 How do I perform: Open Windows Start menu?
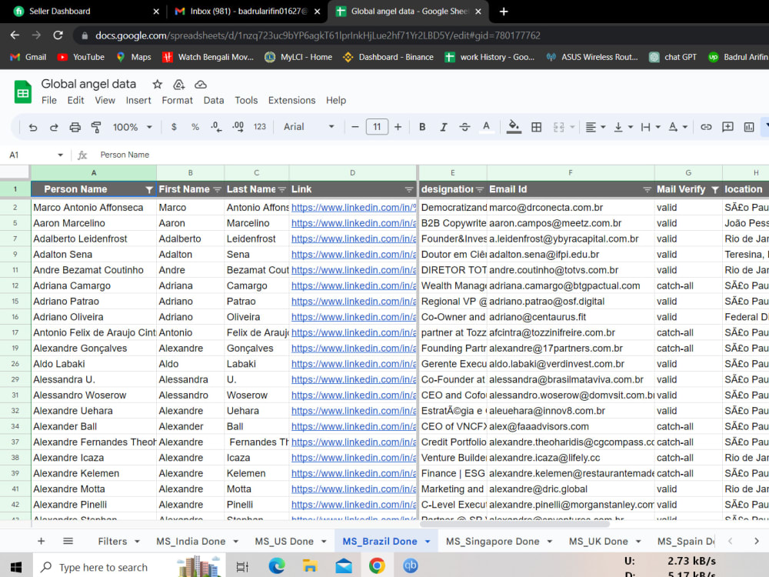(x=15, y=567)
